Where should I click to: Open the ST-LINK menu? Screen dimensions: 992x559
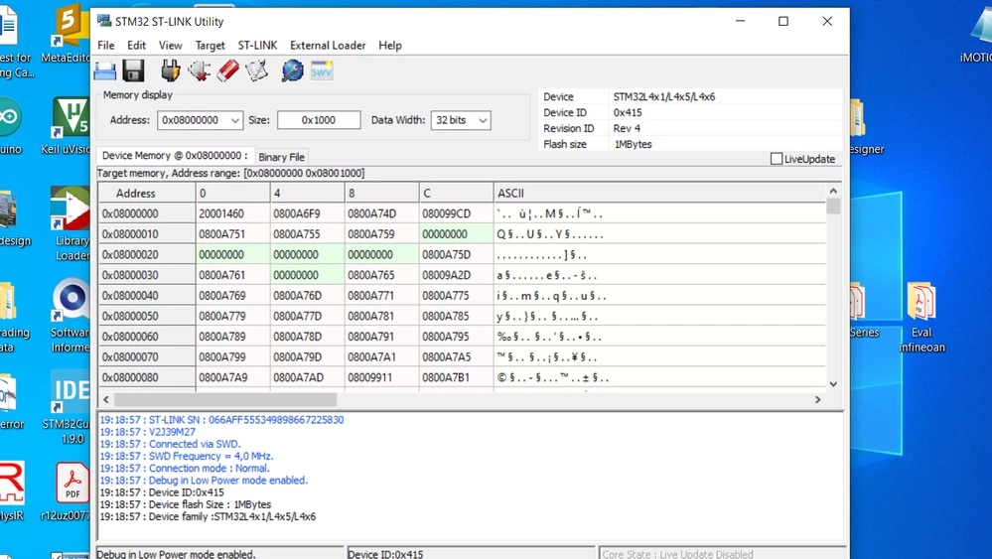click(257, 46)
